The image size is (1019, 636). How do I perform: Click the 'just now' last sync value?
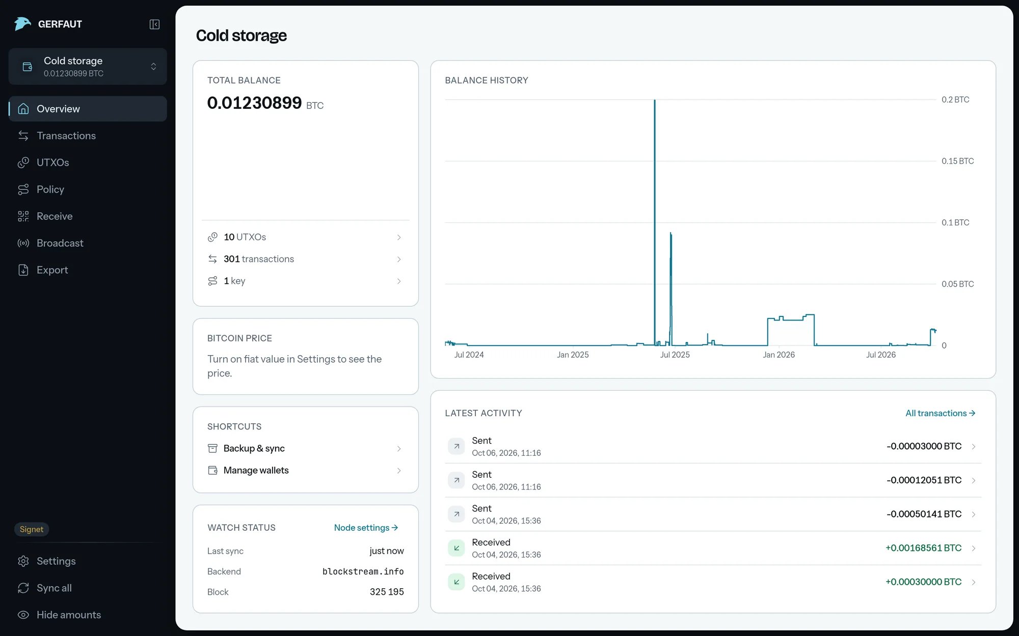[x=386, y=551]
